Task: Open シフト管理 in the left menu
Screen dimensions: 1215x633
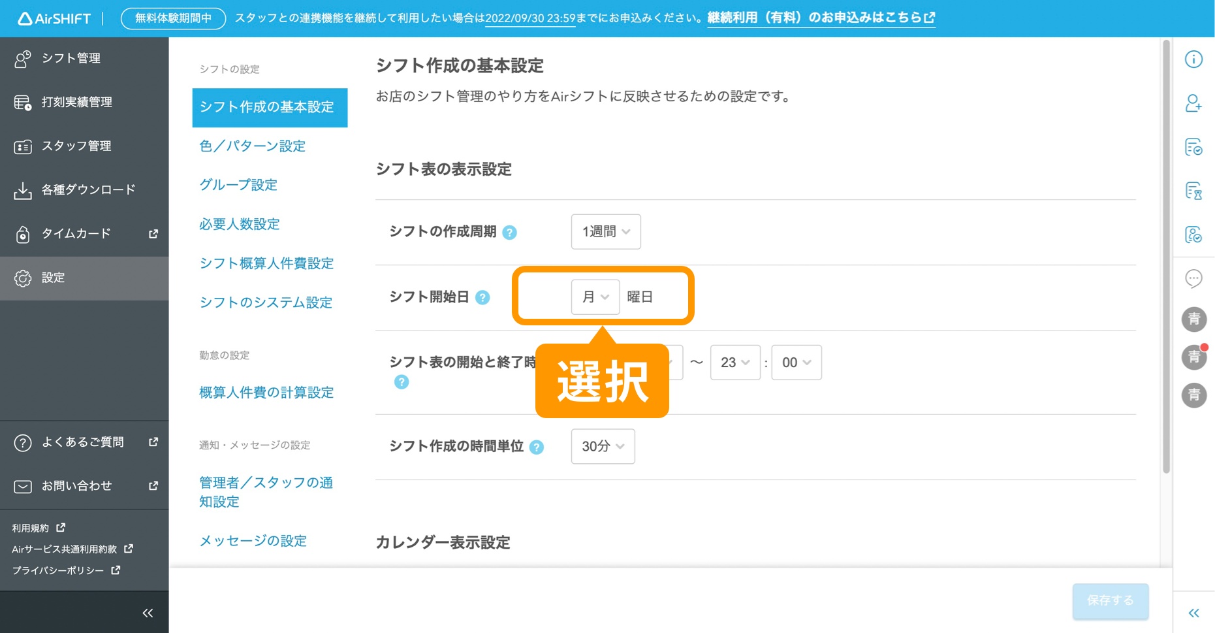Action: pos(71,58)
